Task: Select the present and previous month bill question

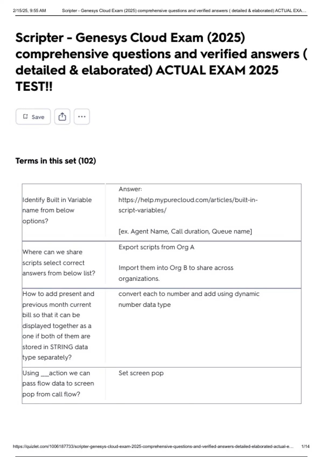Action: (x=58, y=326)
